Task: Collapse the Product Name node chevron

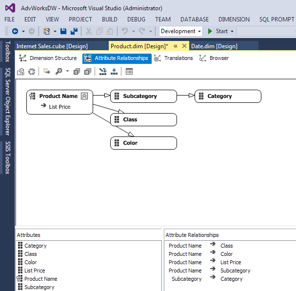Action: click(84, 96)
